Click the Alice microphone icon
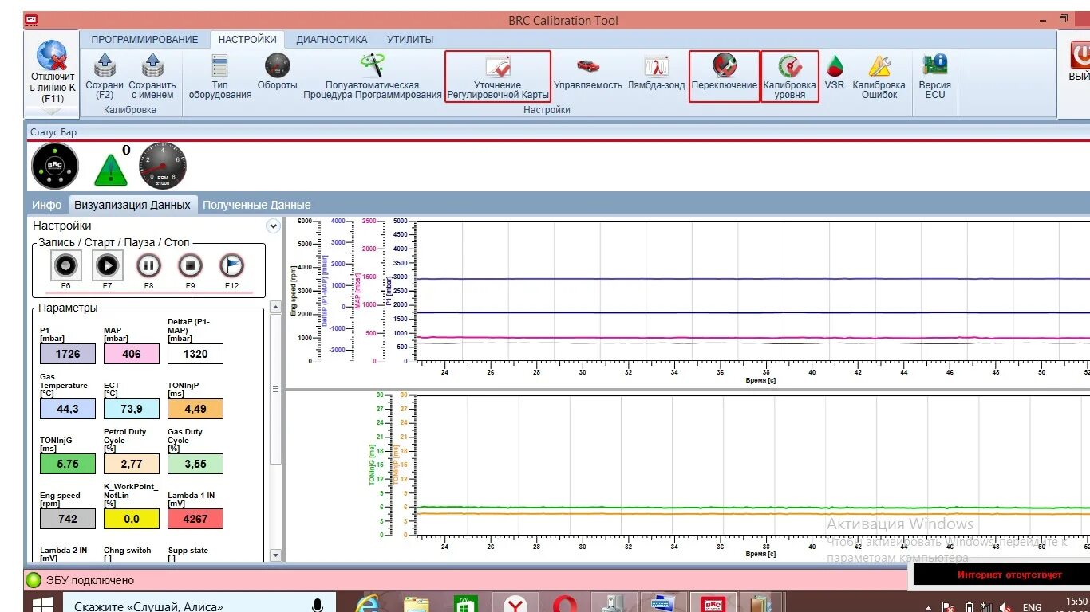1090x612 pixels. [x=318, y=606]
